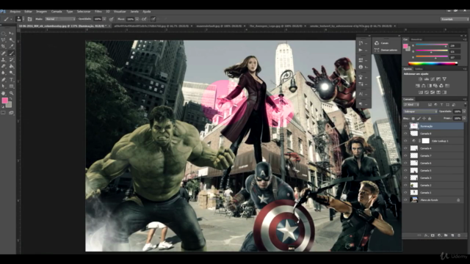Lock transparent pixels of the layer
The width and height of the screenshot is (470, 264).
pos(413,119)
